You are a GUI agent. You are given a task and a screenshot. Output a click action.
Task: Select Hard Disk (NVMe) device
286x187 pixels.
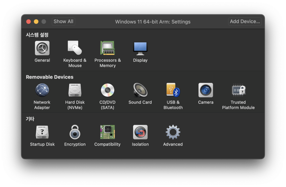tap(75, 90)
